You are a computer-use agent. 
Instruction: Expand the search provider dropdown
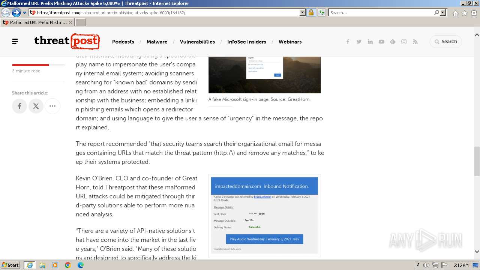443,12
